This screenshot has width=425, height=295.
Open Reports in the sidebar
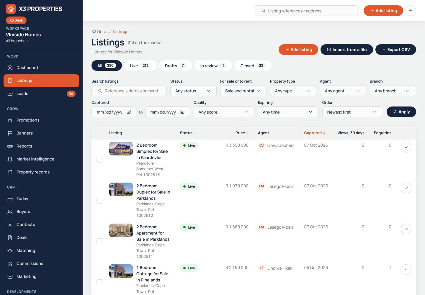[41, 146]
